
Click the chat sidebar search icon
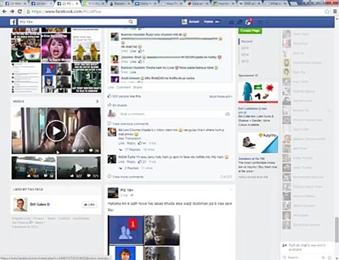pyautogui.click(x=285, y=257)
